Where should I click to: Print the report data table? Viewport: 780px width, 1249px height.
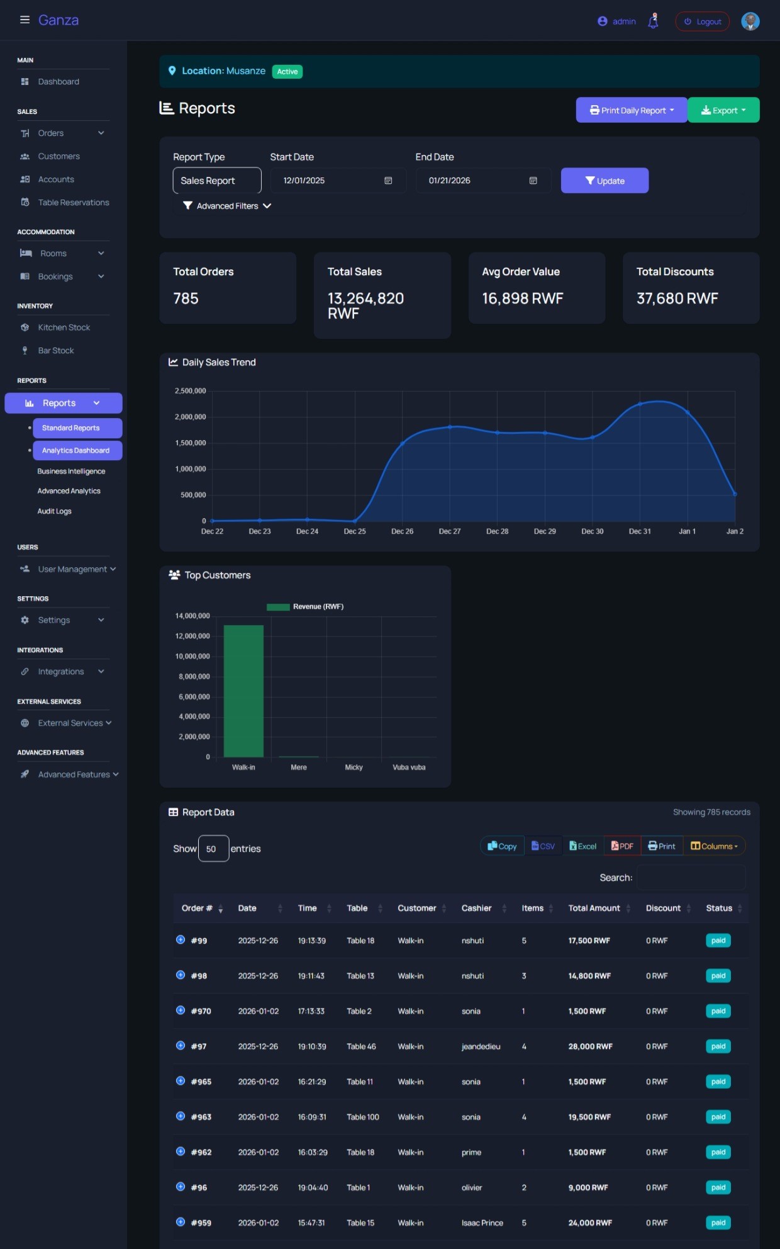(x=662, y=847)
